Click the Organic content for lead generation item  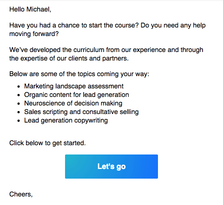pos(77,95)
